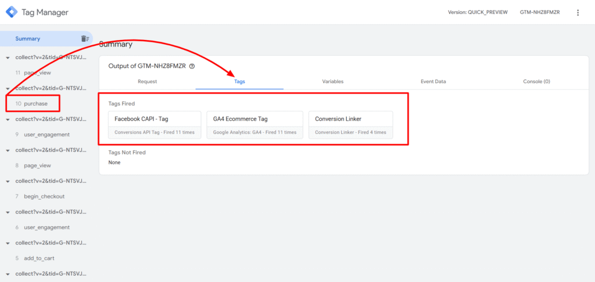Collapse the collect request above begin_checkout

pyautogui.click(x=8, y=182)
